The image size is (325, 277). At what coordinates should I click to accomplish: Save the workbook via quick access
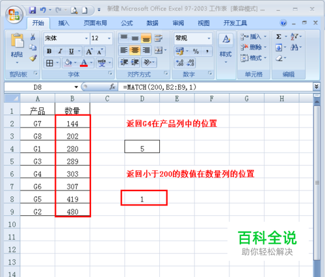click(x=32, y=10)
